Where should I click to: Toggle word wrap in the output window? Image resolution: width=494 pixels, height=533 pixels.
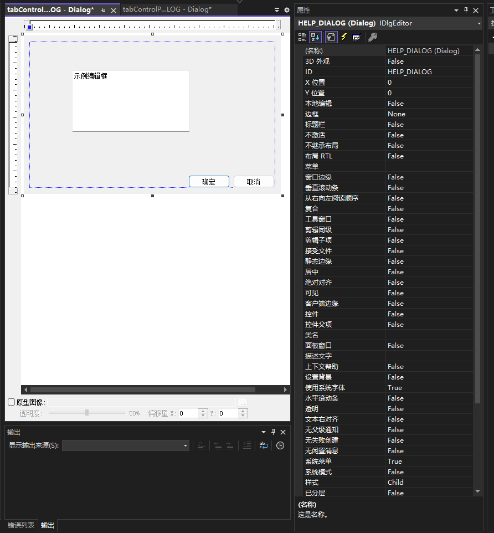(264, 445)
